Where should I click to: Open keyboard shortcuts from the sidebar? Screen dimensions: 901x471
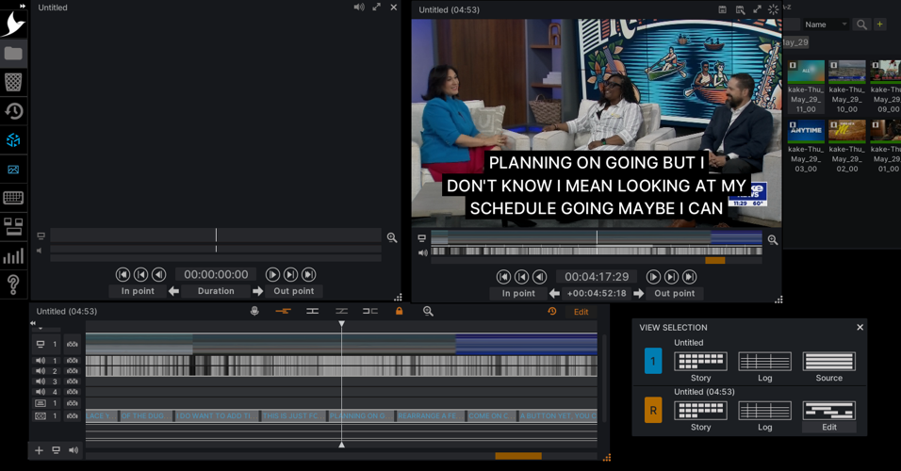(13, 198)
